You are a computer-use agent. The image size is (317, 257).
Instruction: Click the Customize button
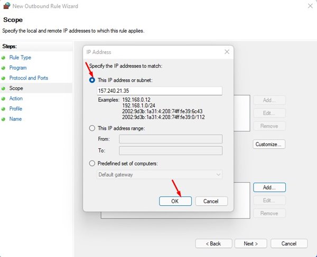pos(269,144)
